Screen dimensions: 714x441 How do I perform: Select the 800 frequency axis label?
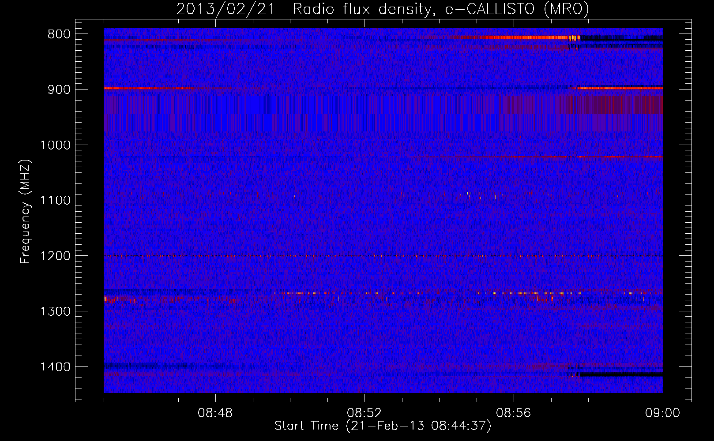point(59,34)
